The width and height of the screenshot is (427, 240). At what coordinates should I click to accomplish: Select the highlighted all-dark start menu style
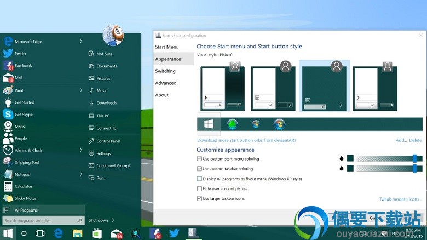click(x=324, y=85)
